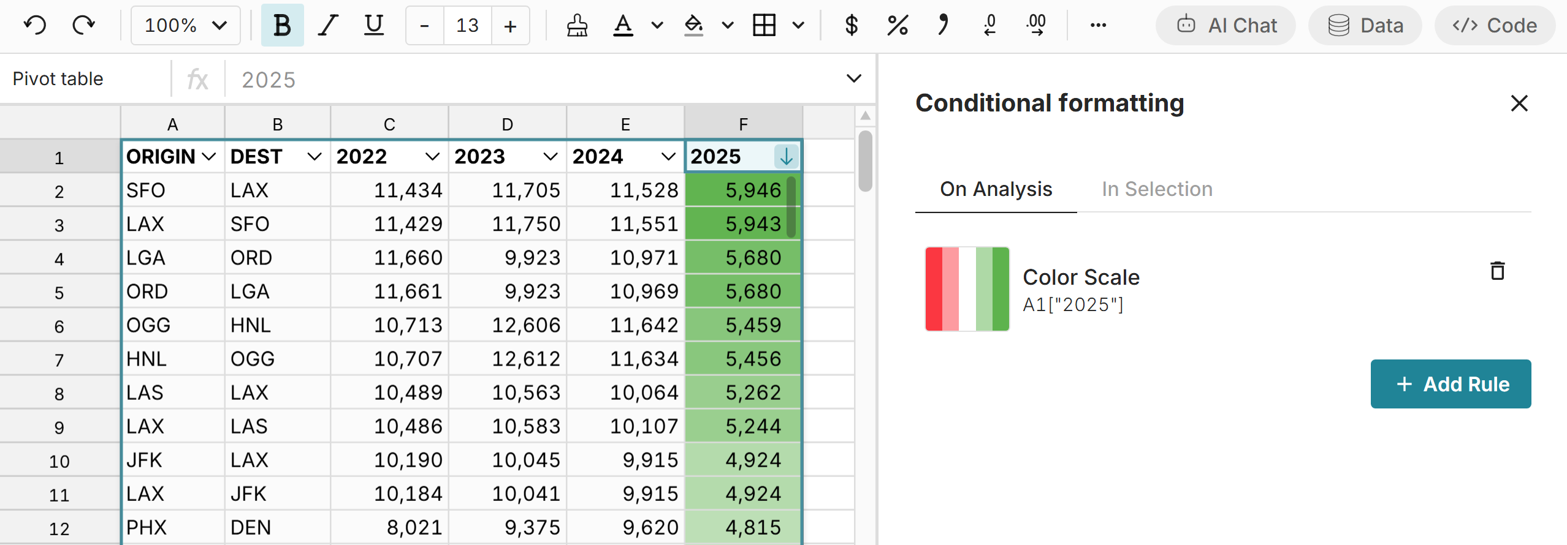The image size is (1567, 545).
Task: Apply currency dollar format
Action: tap(851, 26)
